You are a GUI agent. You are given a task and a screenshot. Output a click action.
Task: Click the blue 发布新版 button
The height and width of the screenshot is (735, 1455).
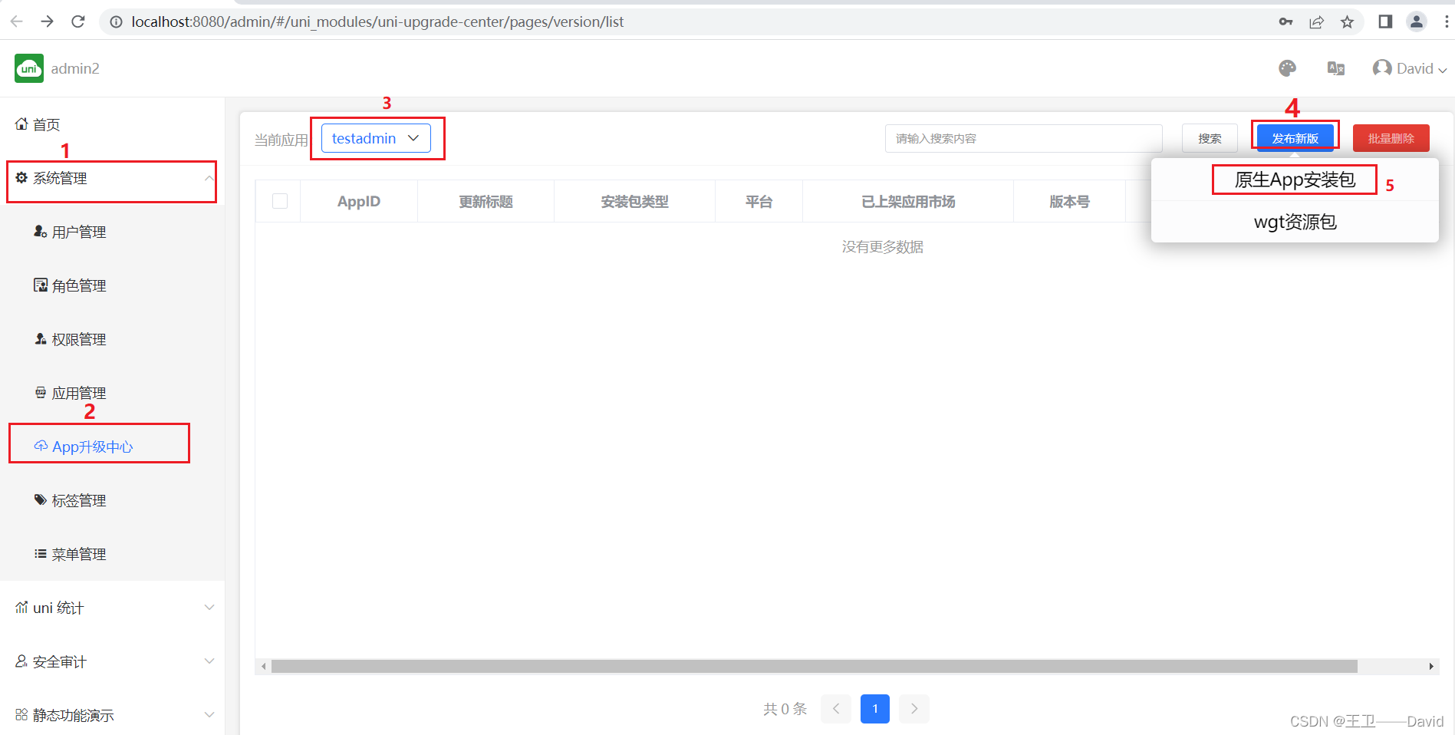1295,138
